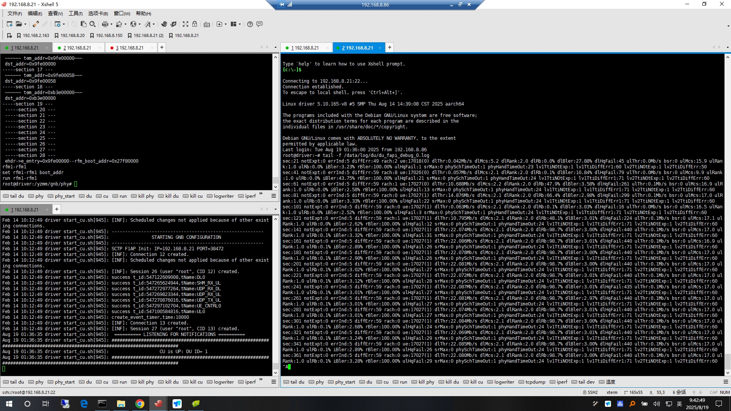Add new tab in top-left pane
This screenshot has height=411, width=731.
tap(162, 47)
